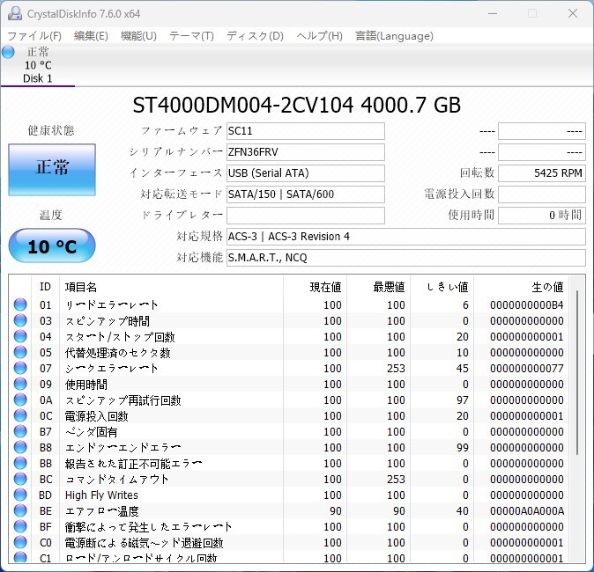Click the status dot for attribute B8
This screenshot has height=572, width=594.
[x=20, y=447]
